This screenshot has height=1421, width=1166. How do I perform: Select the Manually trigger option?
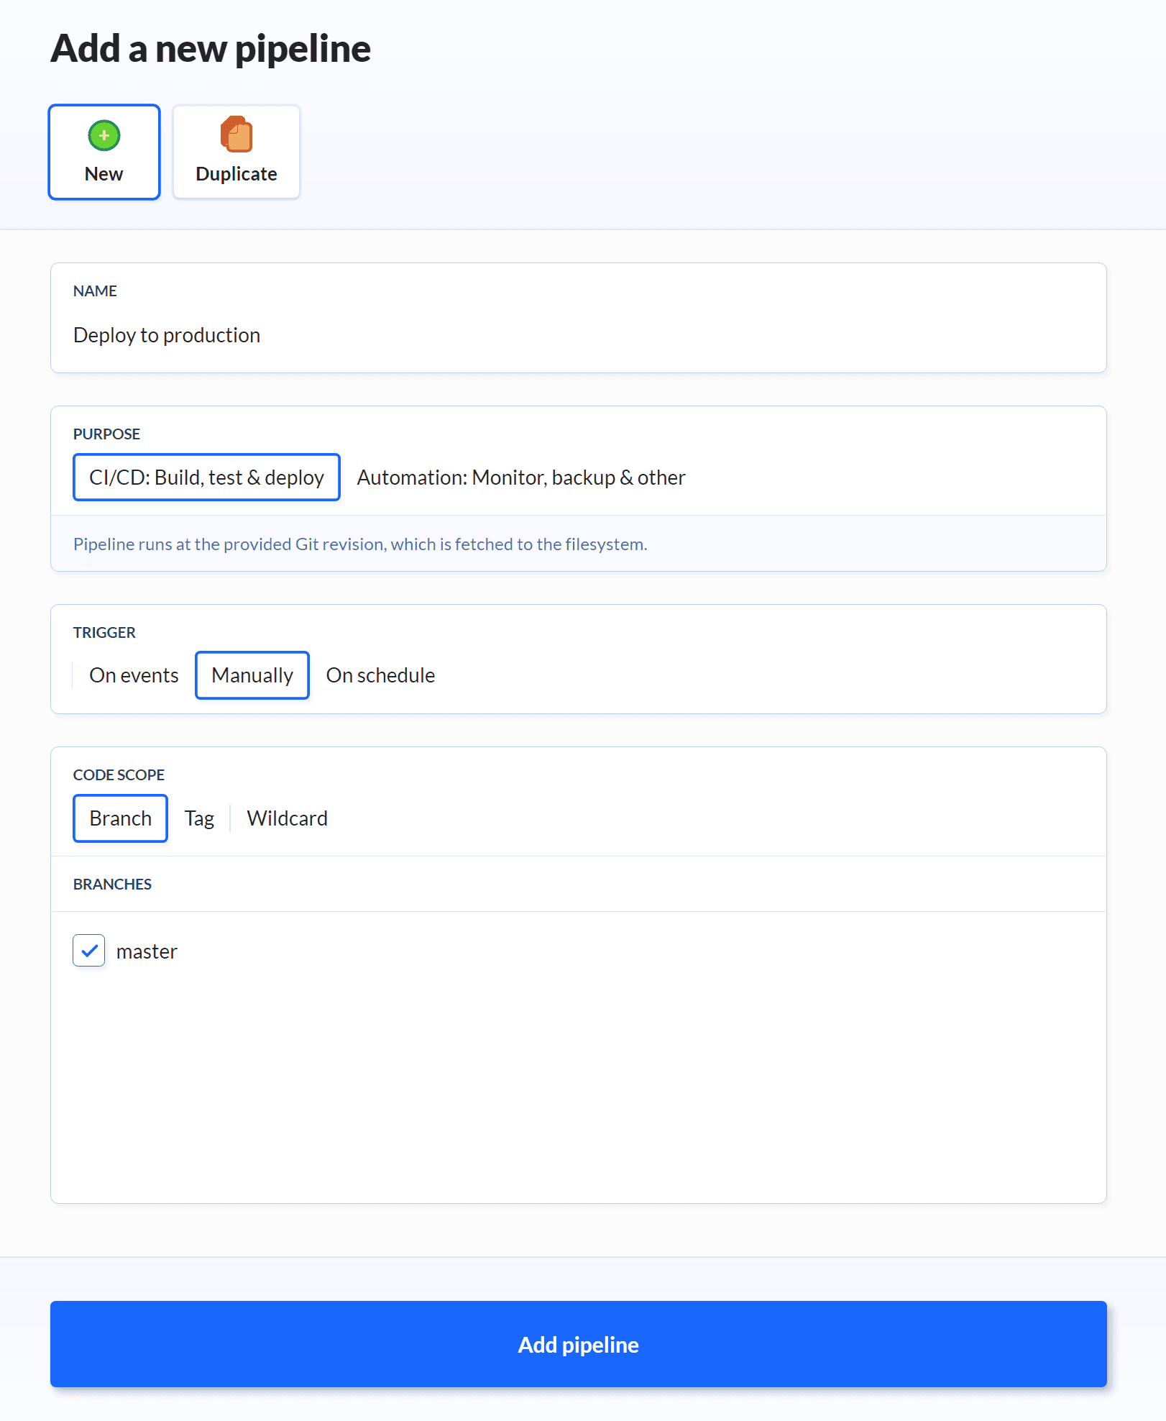(x=252, y=675)
